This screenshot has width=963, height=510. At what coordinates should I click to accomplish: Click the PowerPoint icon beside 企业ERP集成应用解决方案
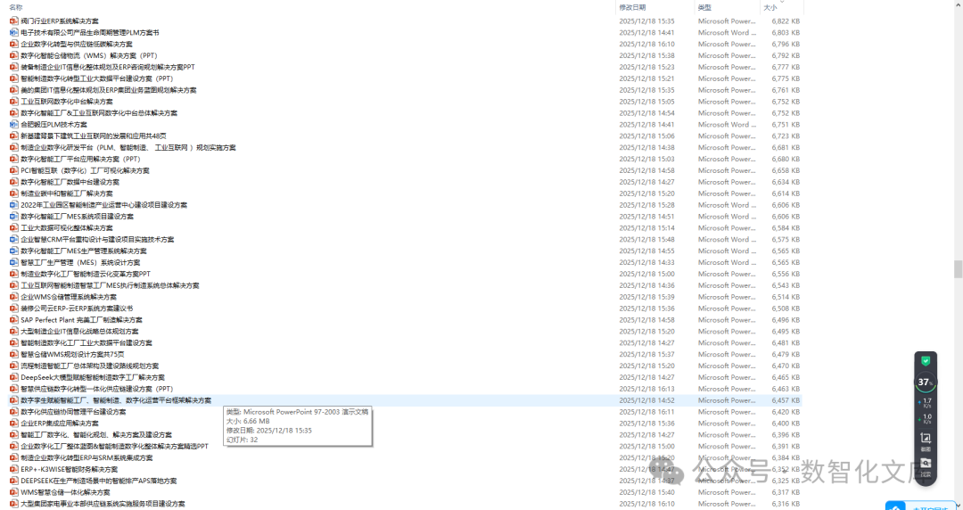[14, 424]
